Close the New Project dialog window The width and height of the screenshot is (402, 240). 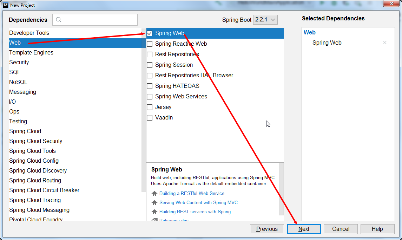tap(391, 4)
